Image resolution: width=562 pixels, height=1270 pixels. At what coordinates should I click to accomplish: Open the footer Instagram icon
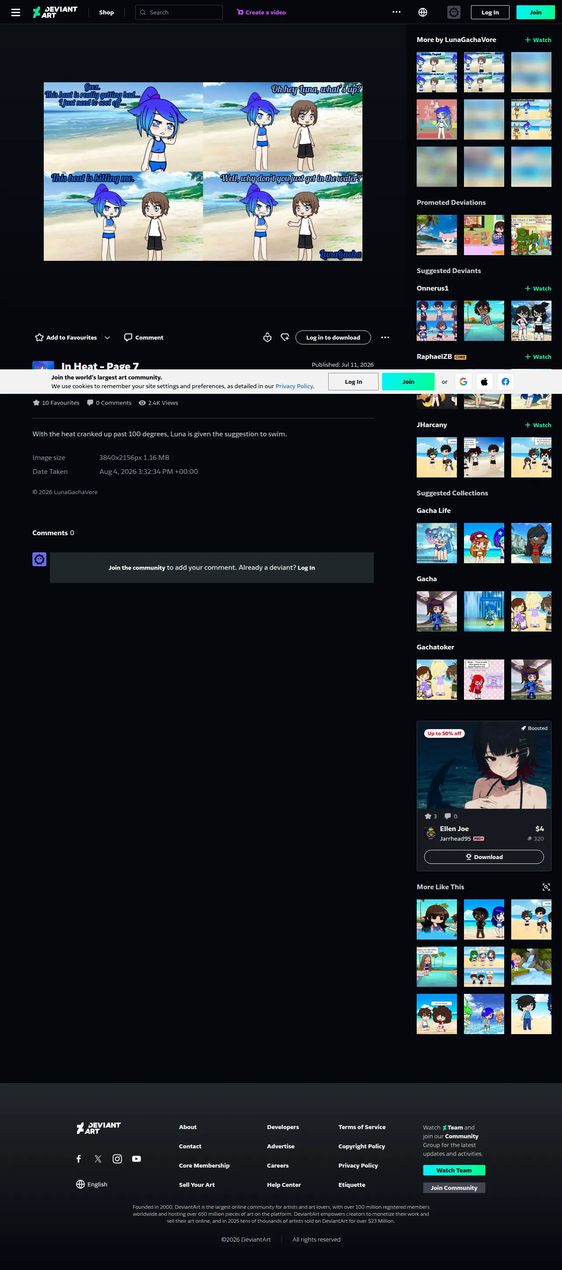[x=117, y=1158]
